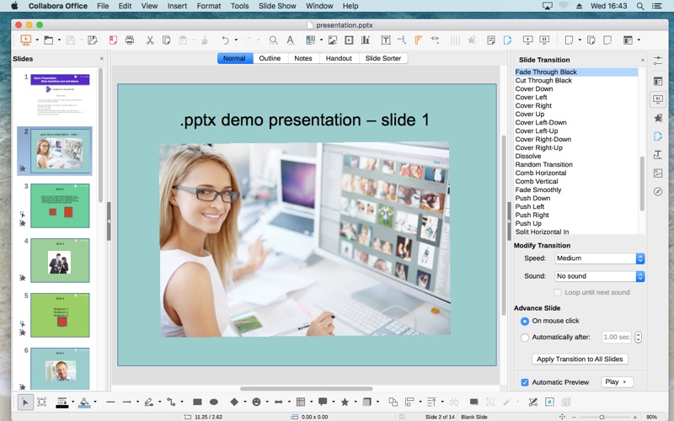Viewport: 674px width, 421px height.
Task: Cut selection using the scissors icon
Action: (x=150, y=40)
